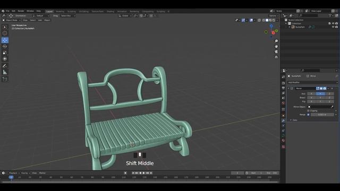The width and height of the screenshot is (340, 191).
Task: Click the play animation button
Action: (144, 173)
